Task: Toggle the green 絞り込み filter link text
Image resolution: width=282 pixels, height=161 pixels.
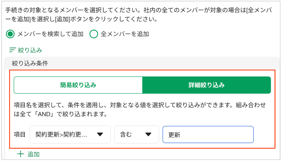Action: click(30, 50)
